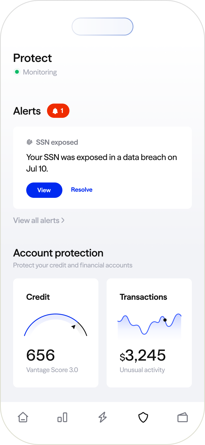Tap the Alerts section heading
Viewport: 205px width, 445px height.
click(27, 111)
